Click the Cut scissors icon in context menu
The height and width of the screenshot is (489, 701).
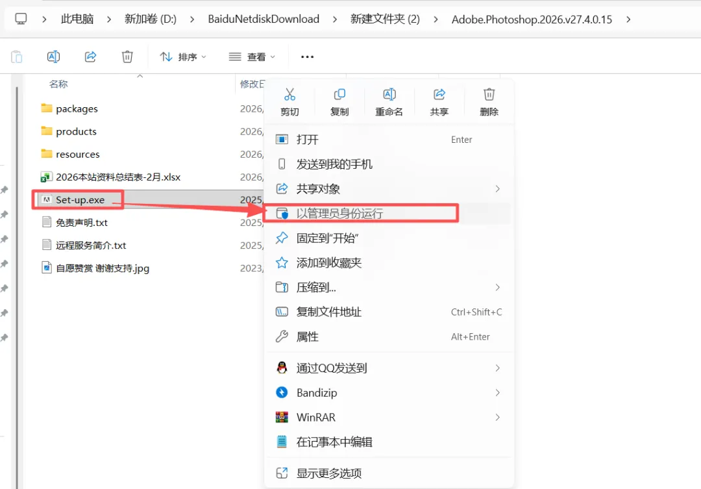point(289,94)
